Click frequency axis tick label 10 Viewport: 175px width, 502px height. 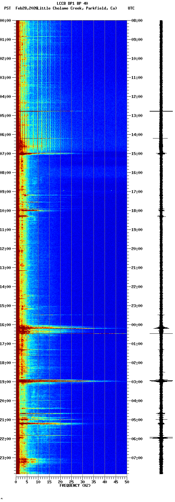point(38,482)
